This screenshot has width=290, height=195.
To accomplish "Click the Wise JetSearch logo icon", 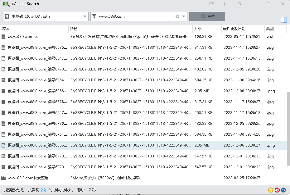I will 5,4.
